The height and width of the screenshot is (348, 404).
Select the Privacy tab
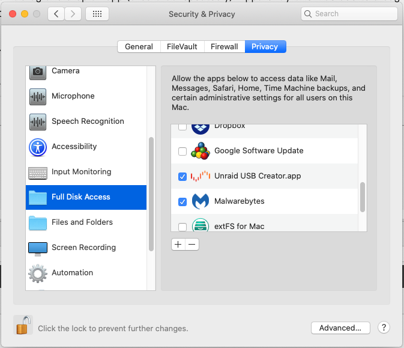[x=265, y=47]
